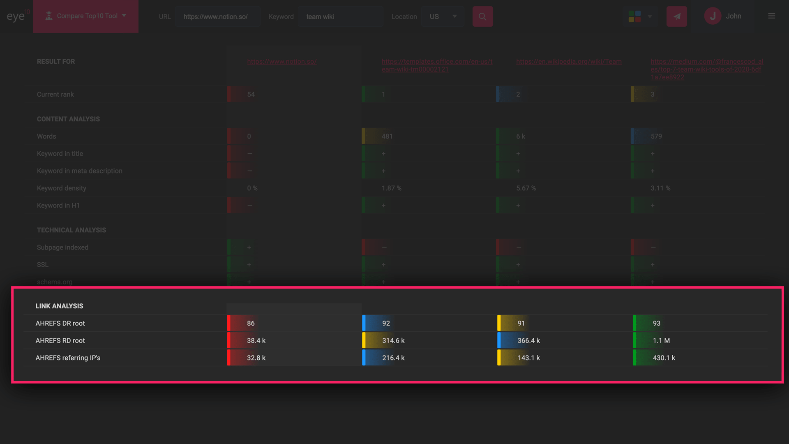The height and width of the screenshot is (444, 789).
Task: Click the DR root value 91
Action: tap(521, 323)
